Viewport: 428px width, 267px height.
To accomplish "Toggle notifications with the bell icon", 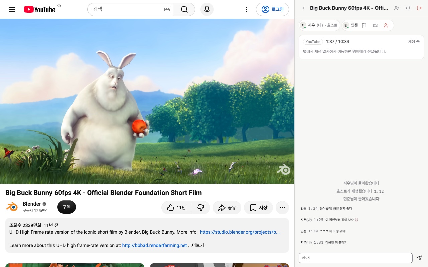I will click(408, 8).
